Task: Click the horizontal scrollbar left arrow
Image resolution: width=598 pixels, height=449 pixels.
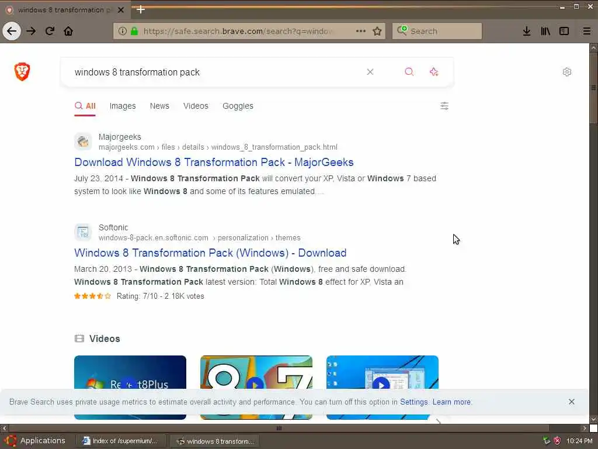Action: pos(4,428)
